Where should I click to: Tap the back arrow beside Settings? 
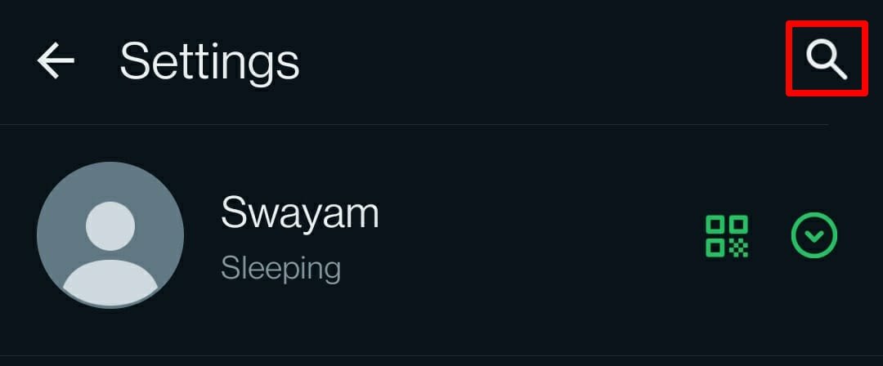coord(56,60)
